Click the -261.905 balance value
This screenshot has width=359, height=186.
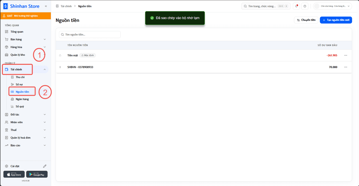332,55
